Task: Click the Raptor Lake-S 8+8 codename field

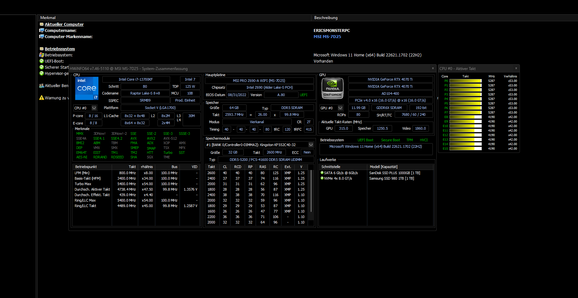Action: 145,94
